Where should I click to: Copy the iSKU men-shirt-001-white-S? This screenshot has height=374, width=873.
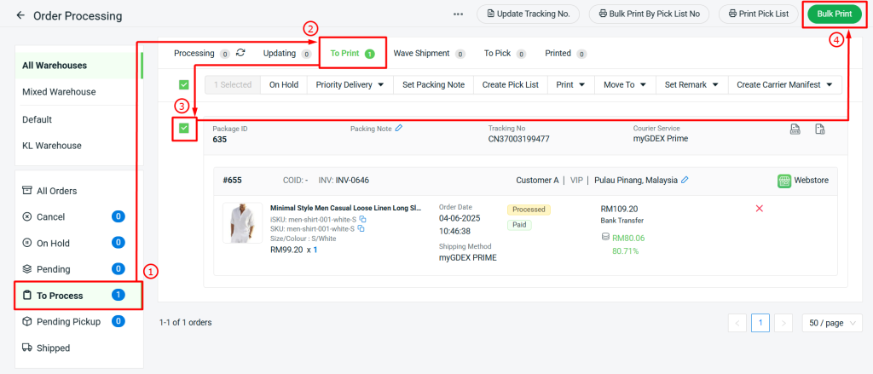362,219
